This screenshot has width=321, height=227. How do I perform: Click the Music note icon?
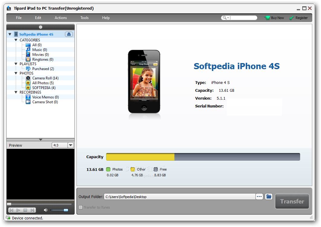point(28,50)
